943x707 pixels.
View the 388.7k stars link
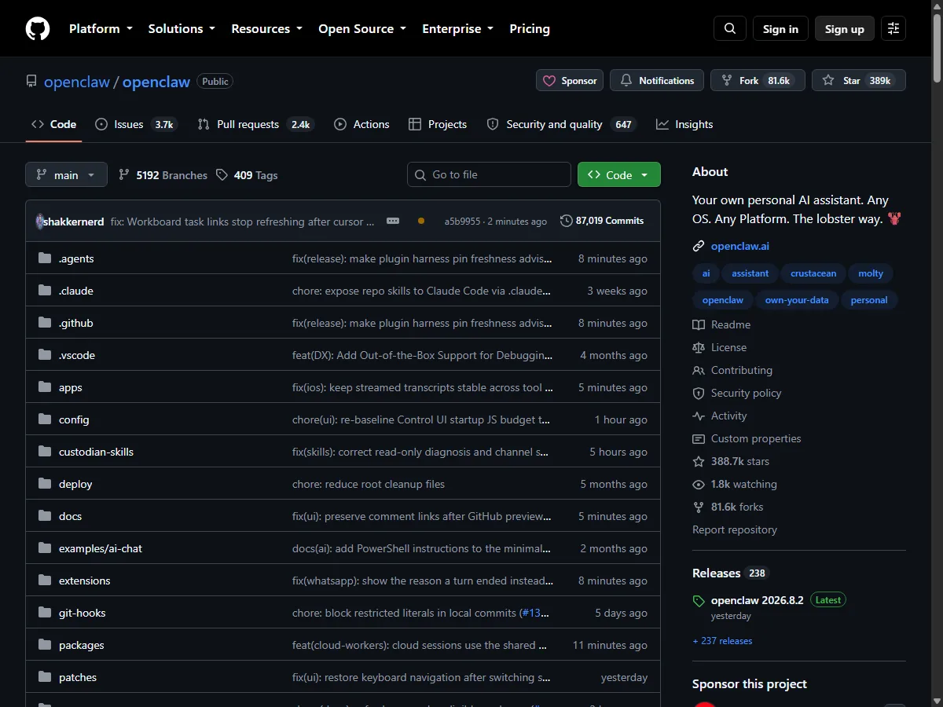pos(731,461)
